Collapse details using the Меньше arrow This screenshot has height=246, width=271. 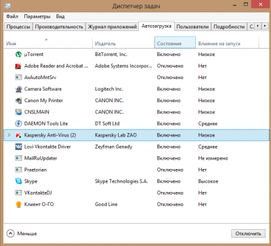(10, 233)
